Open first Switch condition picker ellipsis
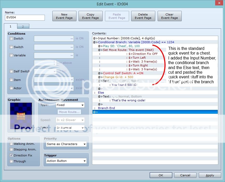Image resolution: width=225 pixels, height=182 pixels. coord(72,39)
